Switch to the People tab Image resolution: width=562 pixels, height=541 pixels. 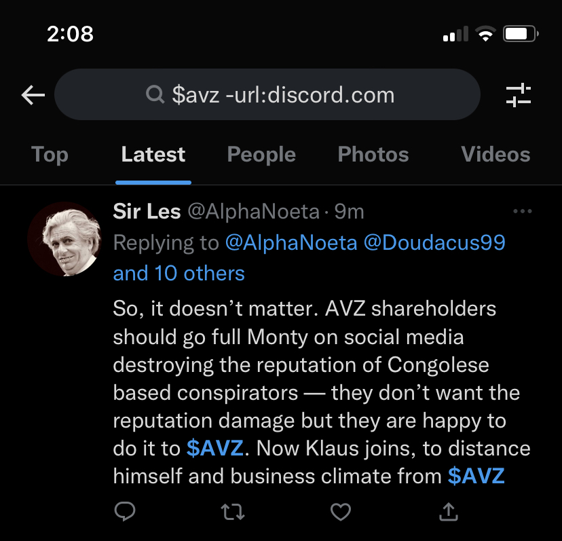click(261, 155)
